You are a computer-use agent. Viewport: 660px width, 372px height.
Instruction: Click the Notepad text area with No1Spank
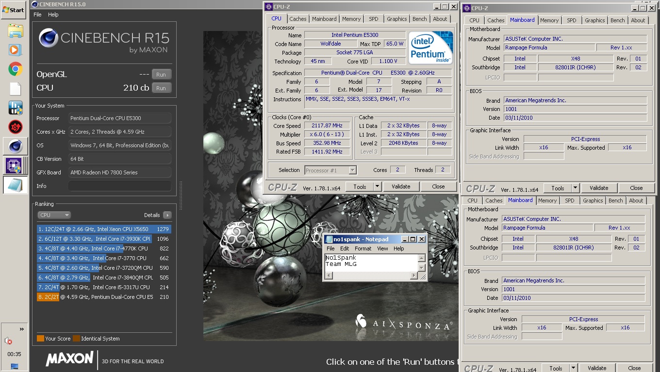[x=371, y=263]
